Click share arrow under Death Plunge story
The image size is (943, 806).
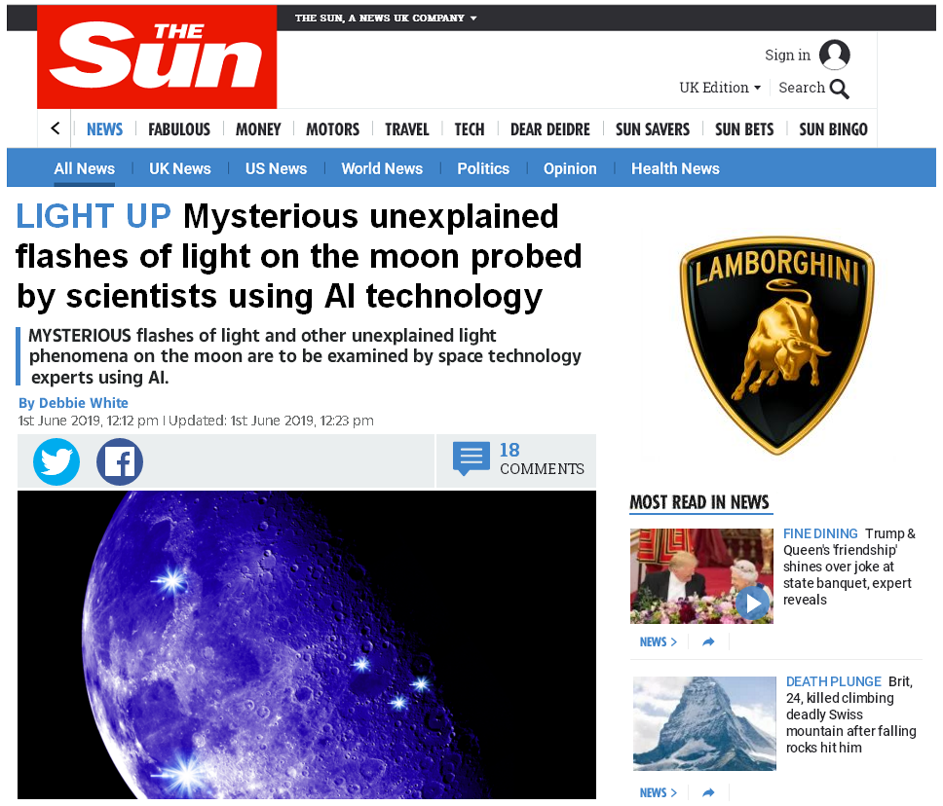(x=708, y=792)
